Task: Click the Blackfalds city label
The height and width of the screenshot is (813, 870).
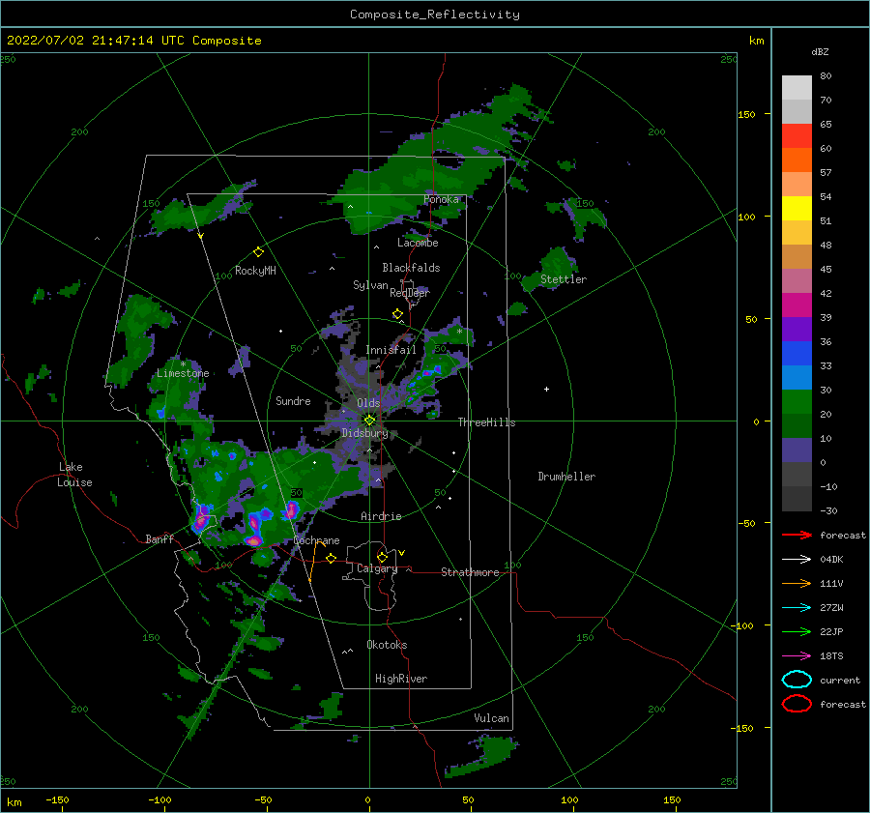Action: tap(411, 268)
